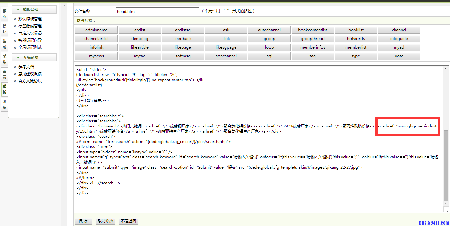Switch to the 生成 vertical tab
Viewport: 450px width, 226px height.
4,44
